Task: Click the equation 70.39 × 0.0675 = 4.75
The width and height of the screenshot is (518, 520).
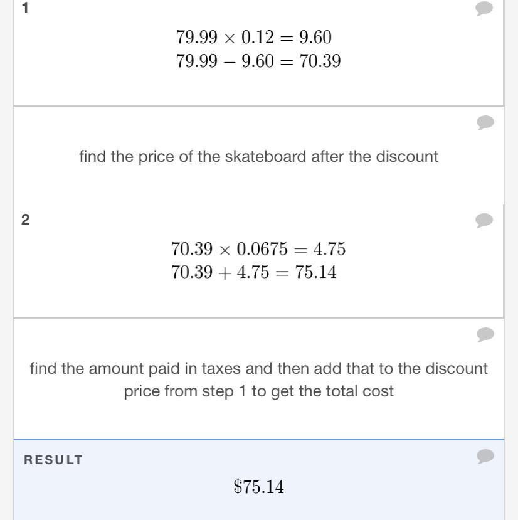Action: pos(258,249)
